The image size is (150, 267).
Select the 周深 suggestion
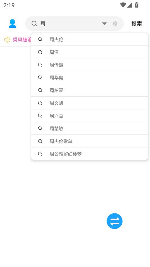(90, 52)
